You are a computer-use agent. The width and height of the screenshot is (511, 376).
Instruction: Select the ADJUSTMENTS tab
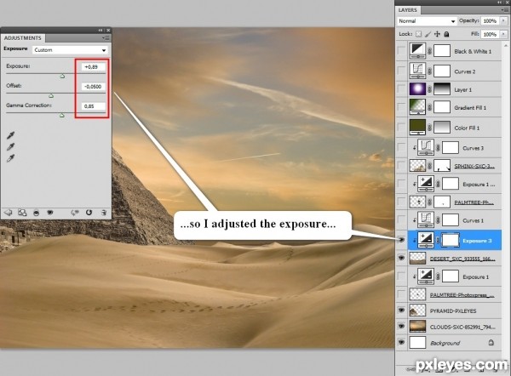coord(22,38)
